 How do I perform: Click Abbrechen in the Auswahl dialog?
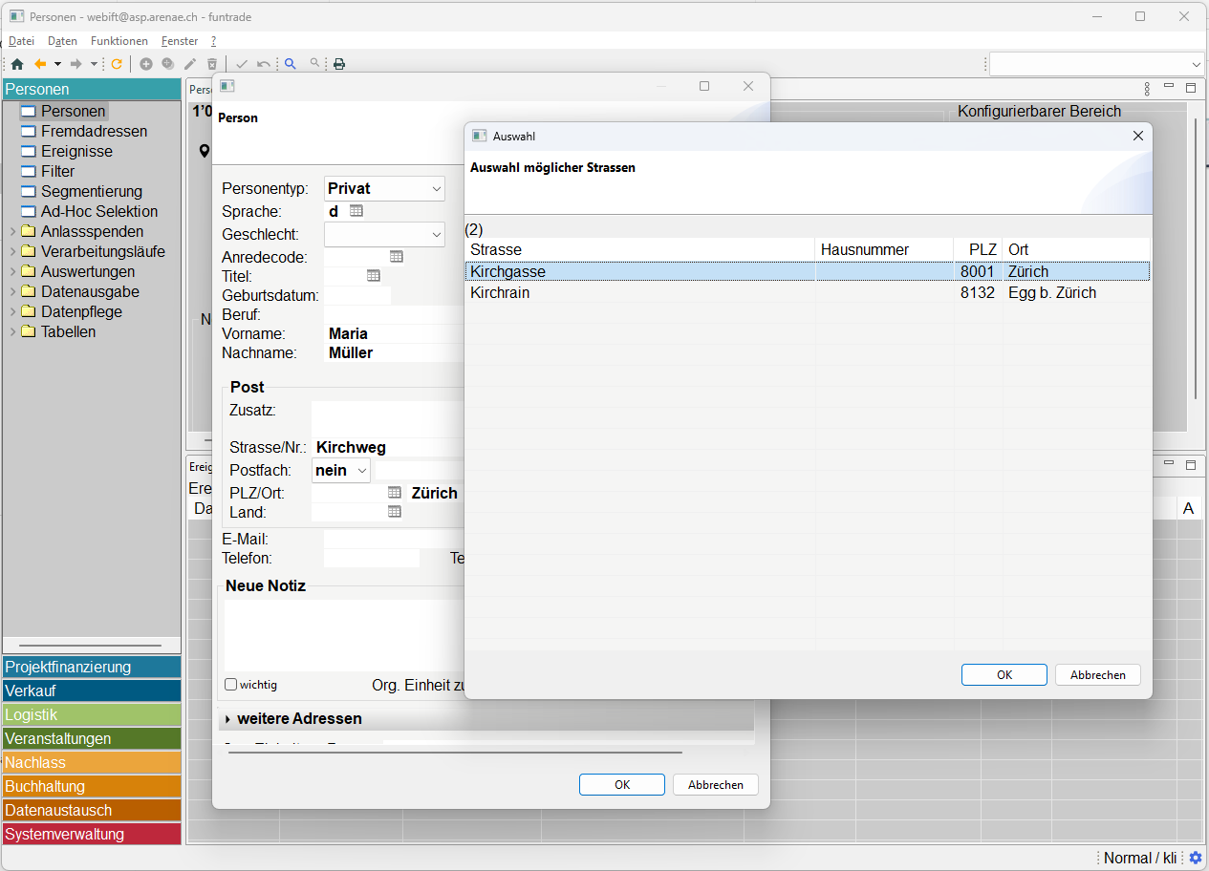1097,674
